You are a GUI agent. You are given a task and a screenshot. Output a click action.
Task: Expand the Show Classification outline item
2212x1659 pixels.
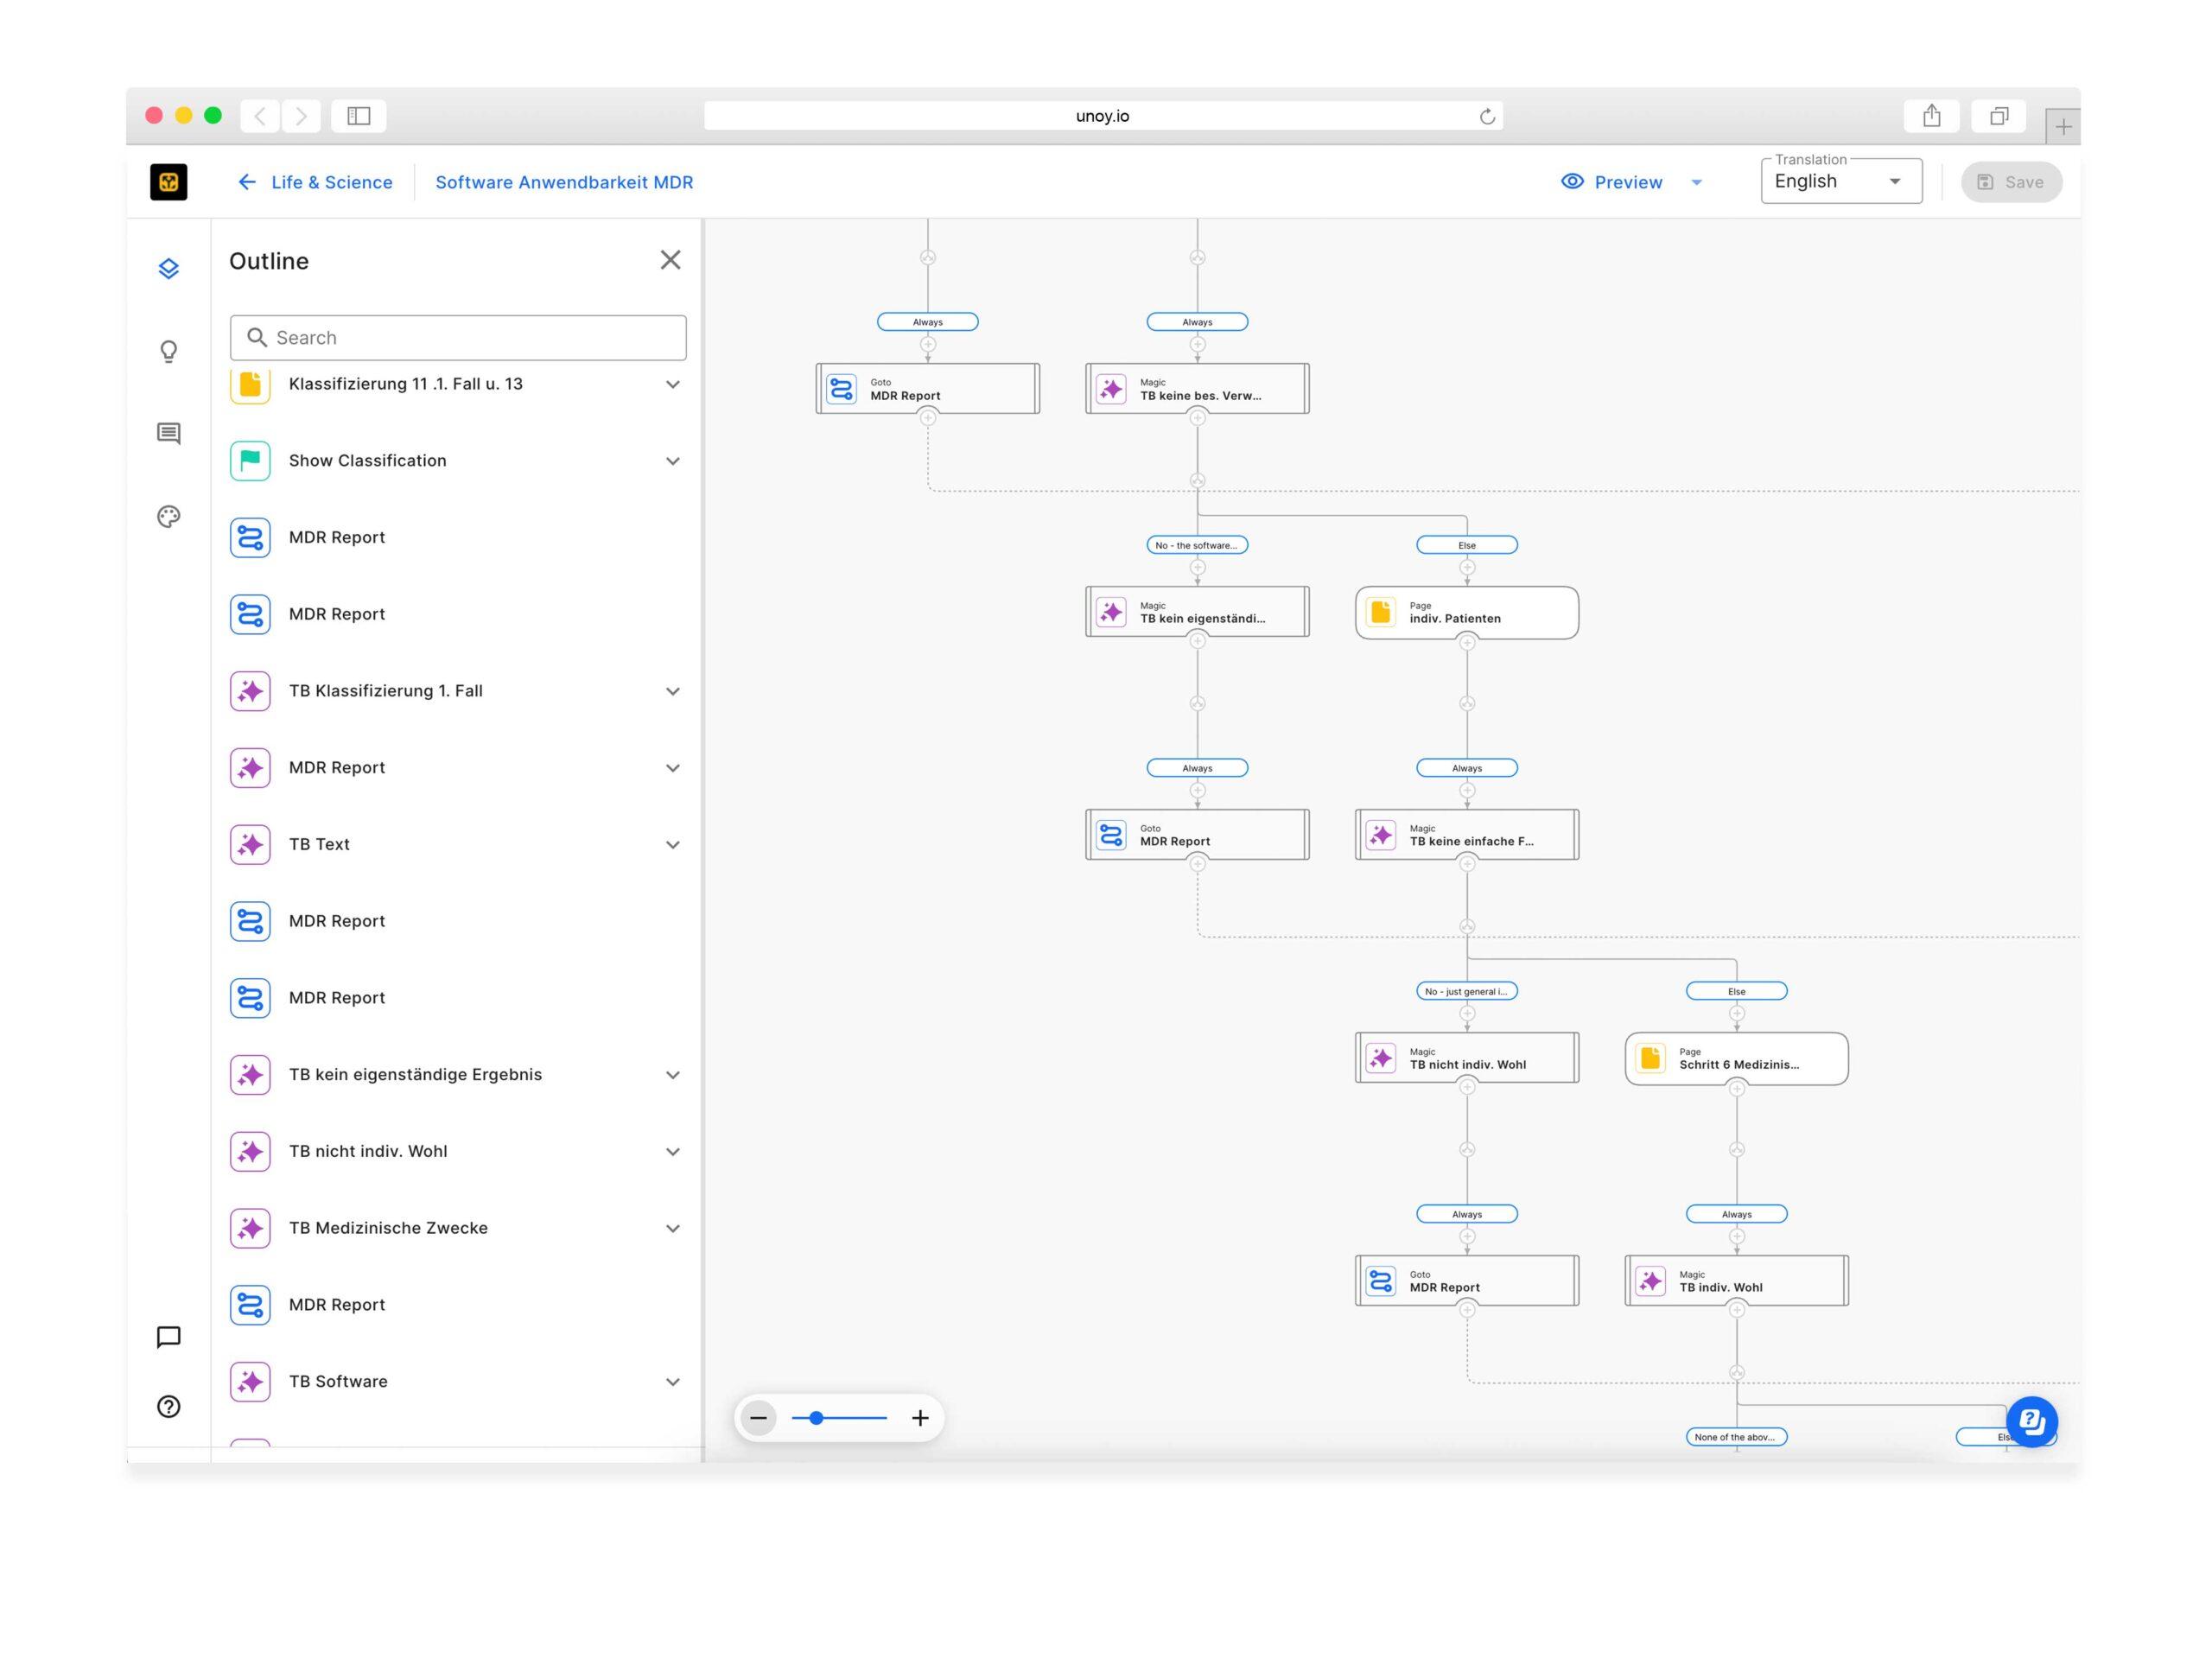(x=673, y=461)
